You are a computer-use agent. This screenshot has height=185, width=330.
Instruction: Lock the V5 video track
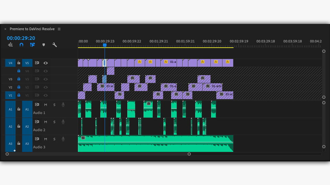(x=19, y=63)
